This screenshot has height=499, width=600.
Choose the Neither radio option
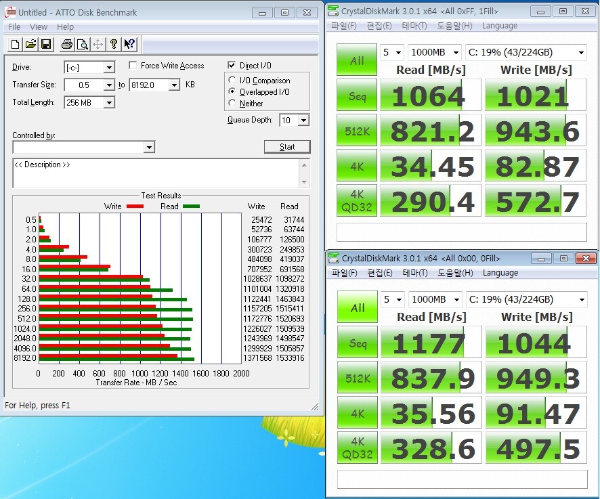(233, 104)
